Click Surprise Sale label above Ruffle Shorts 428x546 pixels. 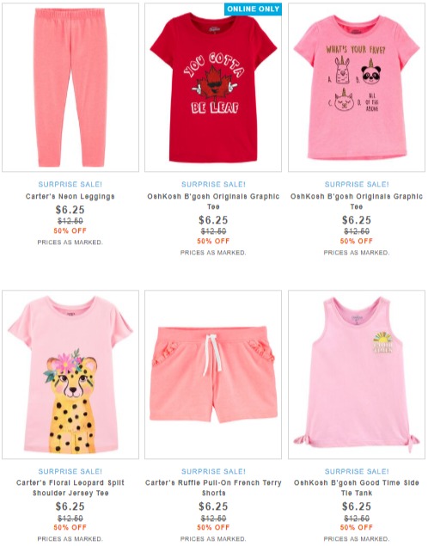point(213,471)
